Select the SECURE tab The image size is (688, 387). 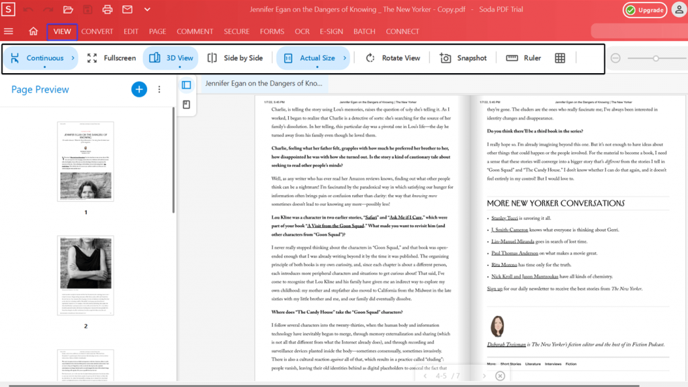tap(236, 32)
